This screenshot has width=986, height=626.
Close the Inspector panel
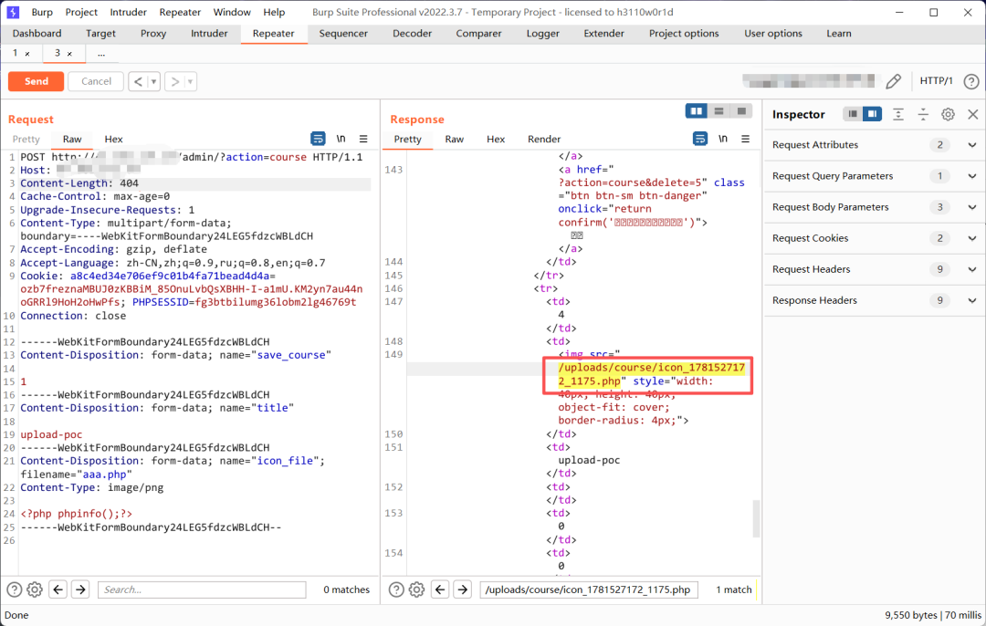coord(973,114)
